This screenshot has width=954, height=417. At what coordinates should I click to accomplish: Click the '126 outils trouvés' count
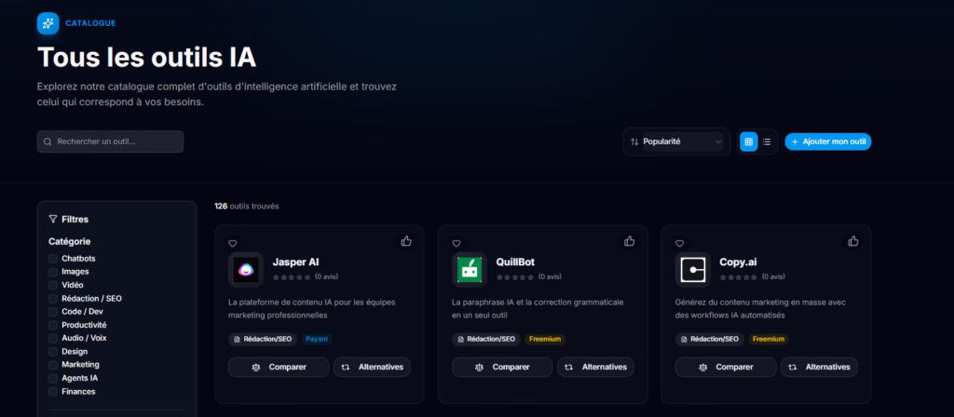point(246,206)
